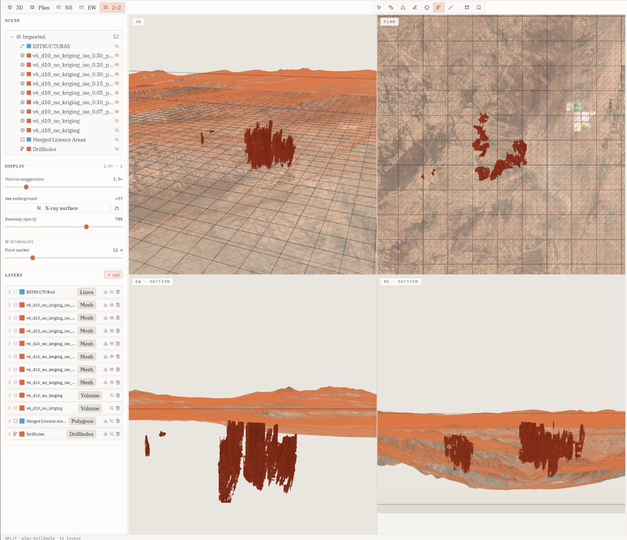Show Merged Licence Areas in Scene tree
627x540 pixels.
pos(117,140)
